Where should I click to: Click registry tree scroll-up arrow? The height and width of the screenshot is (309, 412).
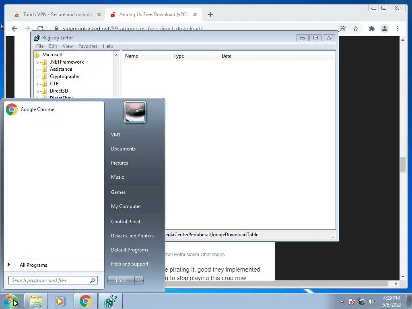click(x=116, y=55)
